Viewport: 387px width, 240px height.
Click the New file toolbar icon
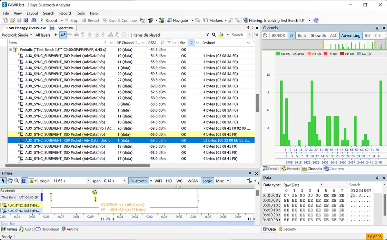click(5, 20)
